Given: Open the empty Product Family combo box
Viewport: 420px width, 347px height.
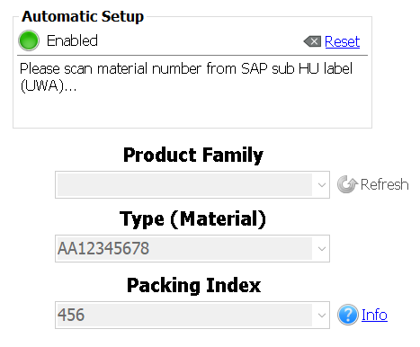Looking at the screenshot, I should coord(192,184).
